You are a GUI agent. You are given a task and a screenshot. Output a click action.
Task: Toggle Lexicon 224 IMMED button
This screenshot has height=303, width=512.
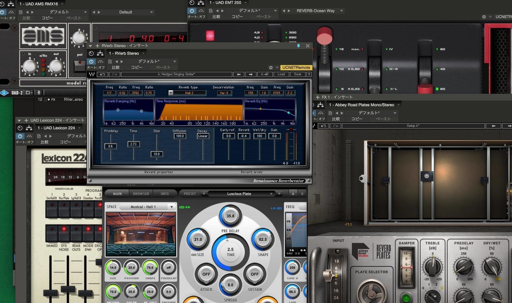click(52, 234)
